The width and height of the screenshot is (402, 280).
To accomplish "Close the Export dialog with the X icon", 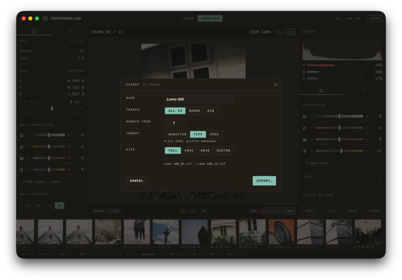I will click(275, 85).
